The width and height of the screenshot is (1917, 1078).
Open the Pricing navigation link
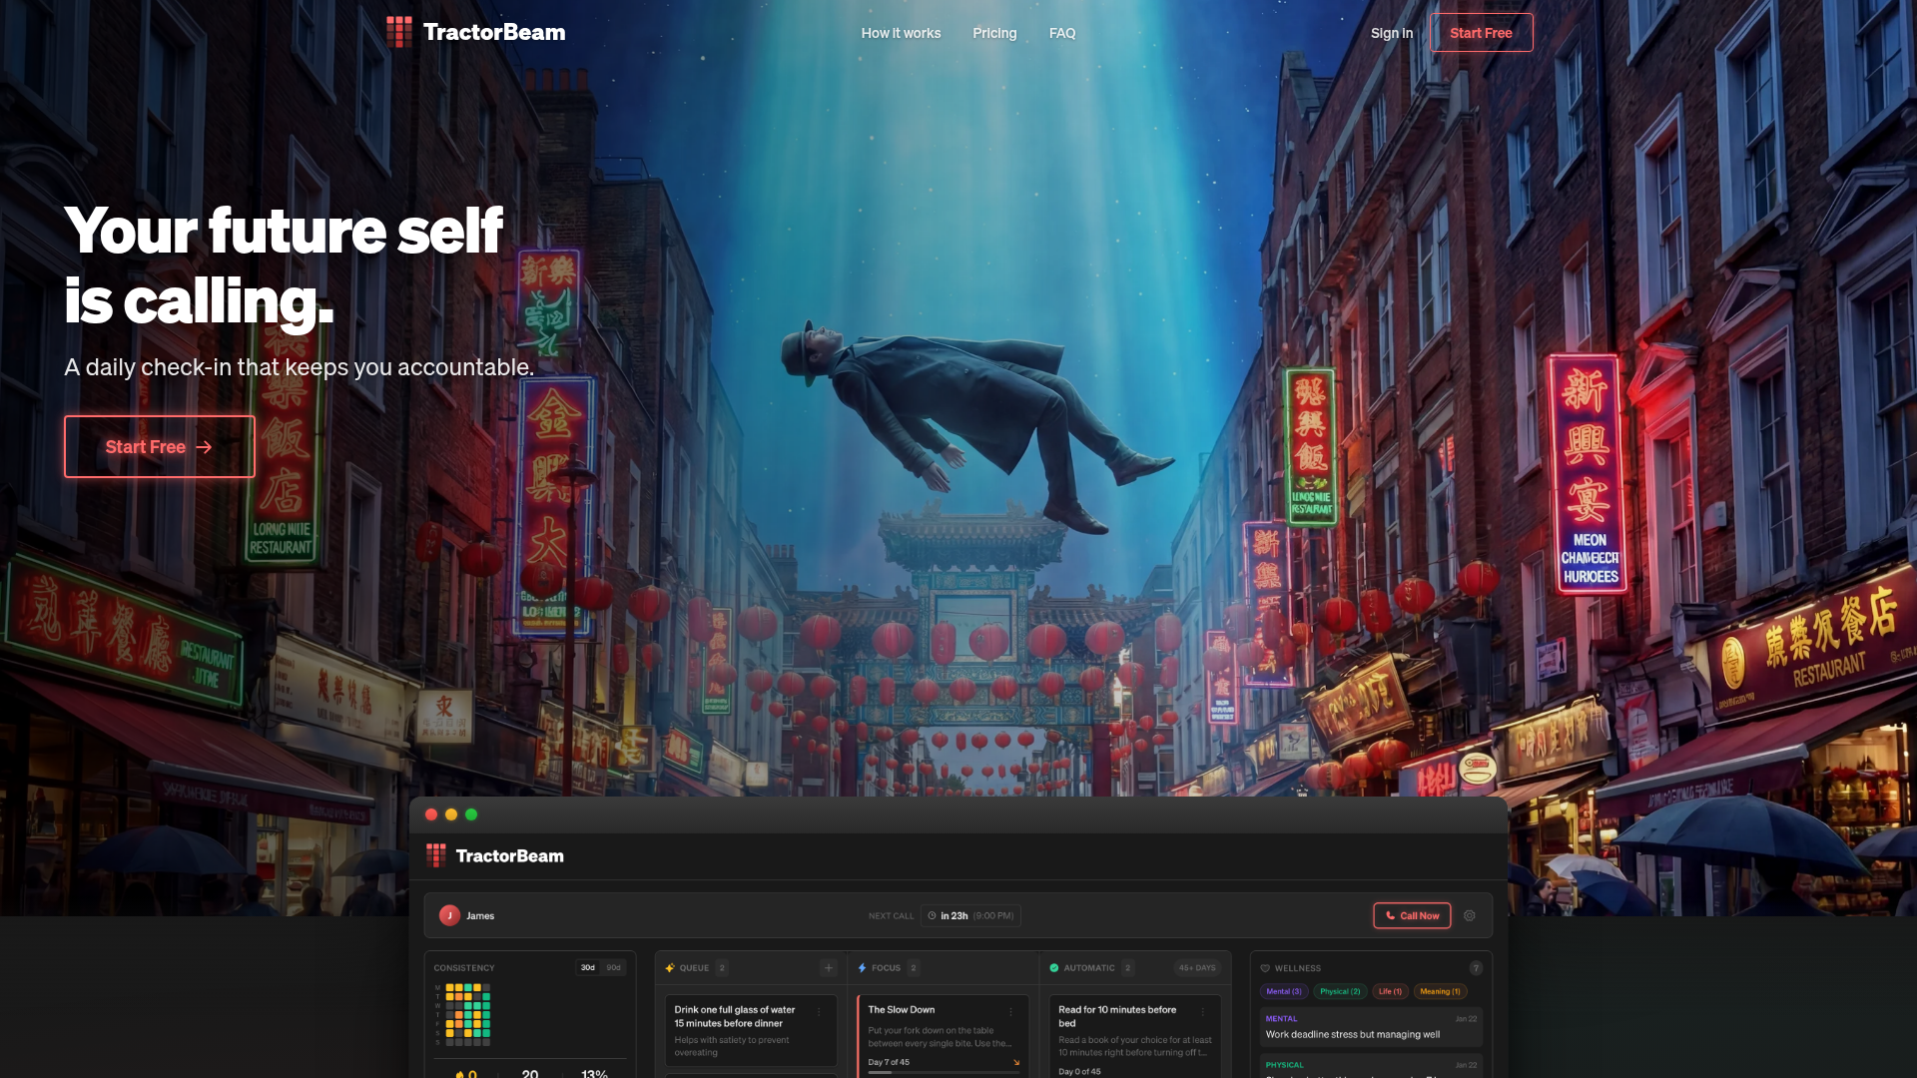pyautogui.click(x=994, y=33)
